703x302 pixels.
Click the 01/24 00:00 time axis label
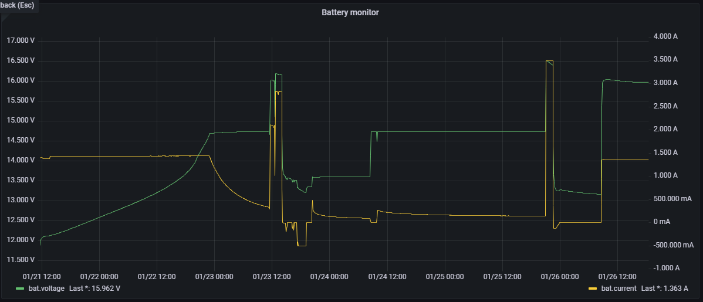click(329, 276)
